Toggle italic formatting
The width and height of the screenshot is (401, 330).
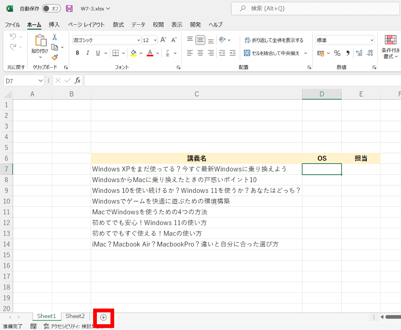(x=87, y=53)
